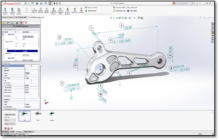Click the Select Balloons icon
The image size is (219, 140).
[46, 9]
